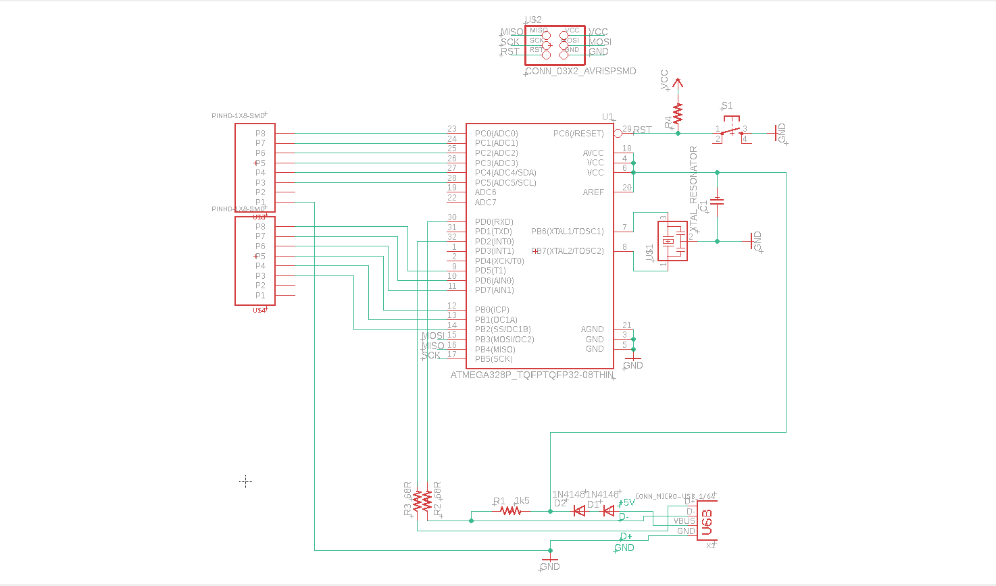Click the PC6(/RESET) pin label
Viewport: 996px width, 586px height.
tap(578, 134)
